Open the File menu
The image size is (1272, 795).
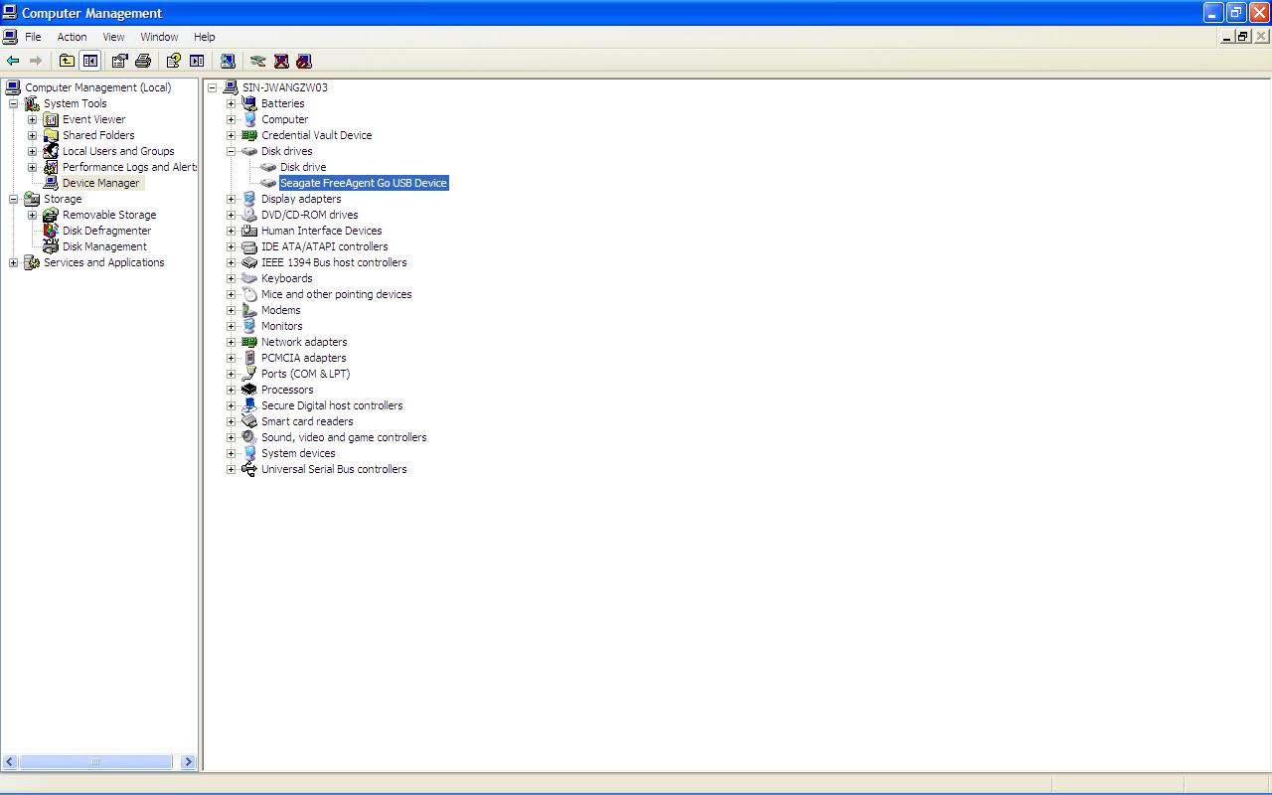(x=34, y=36)
